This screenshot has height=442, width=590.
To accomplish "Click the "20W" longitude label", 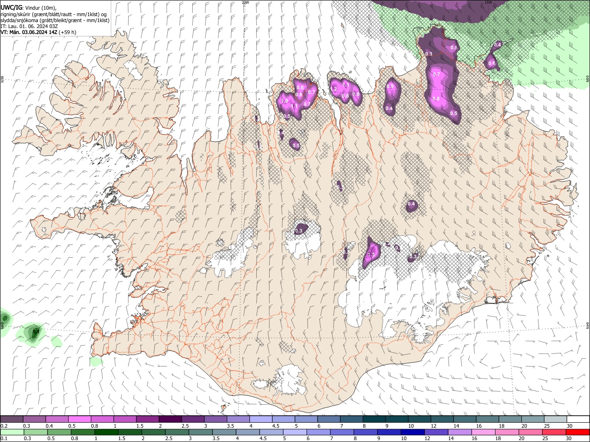I will 245,2.
